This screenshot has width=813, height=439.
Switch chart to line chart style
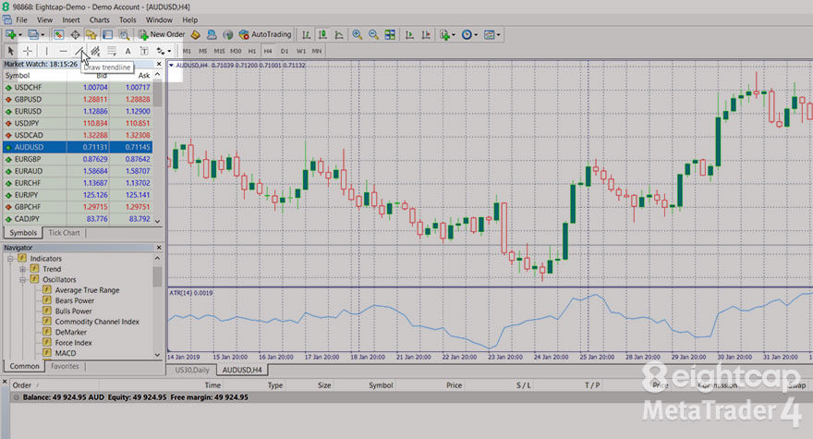click(339, 35)
